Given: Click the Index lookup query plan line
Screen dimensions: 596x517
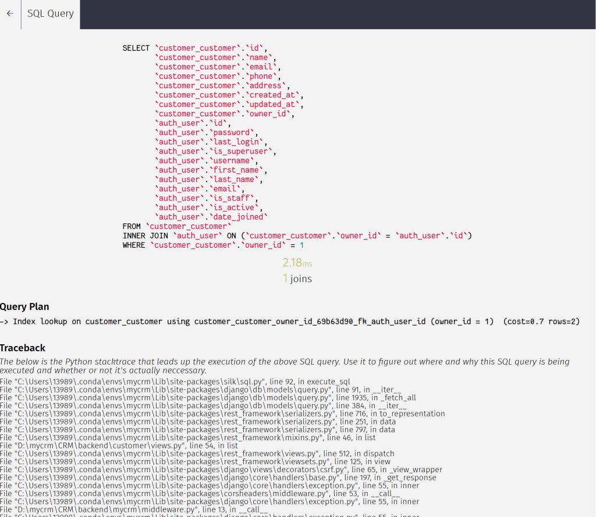Looking at the screenshot, I should (290, 322).
